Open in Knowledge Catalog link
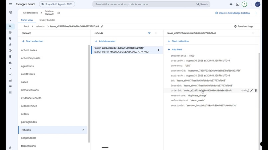 point(232,13)
